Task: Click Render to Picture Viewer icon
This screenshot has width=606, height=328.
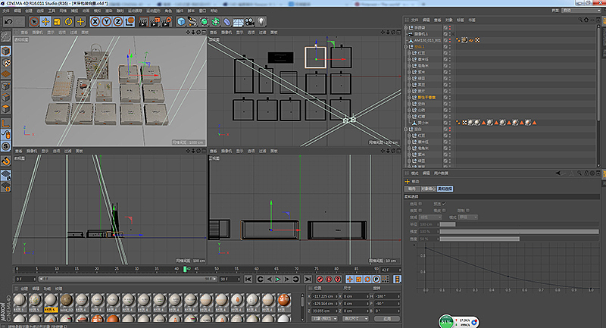Action: coord(155,22)
